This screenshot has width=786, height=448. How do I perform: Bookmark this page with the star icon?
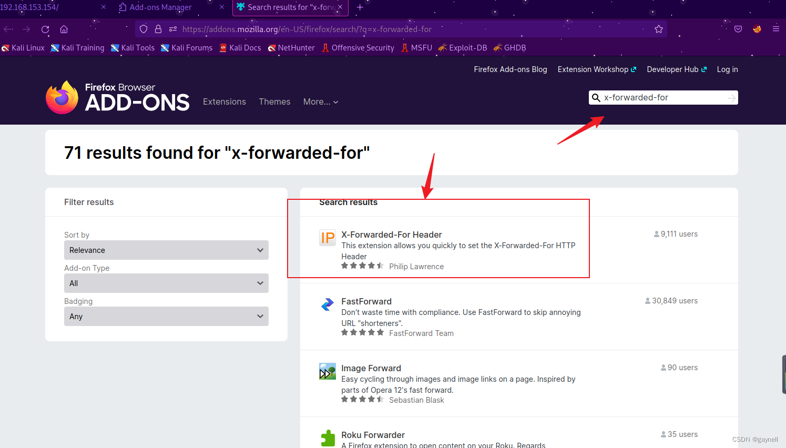(659, 29)
